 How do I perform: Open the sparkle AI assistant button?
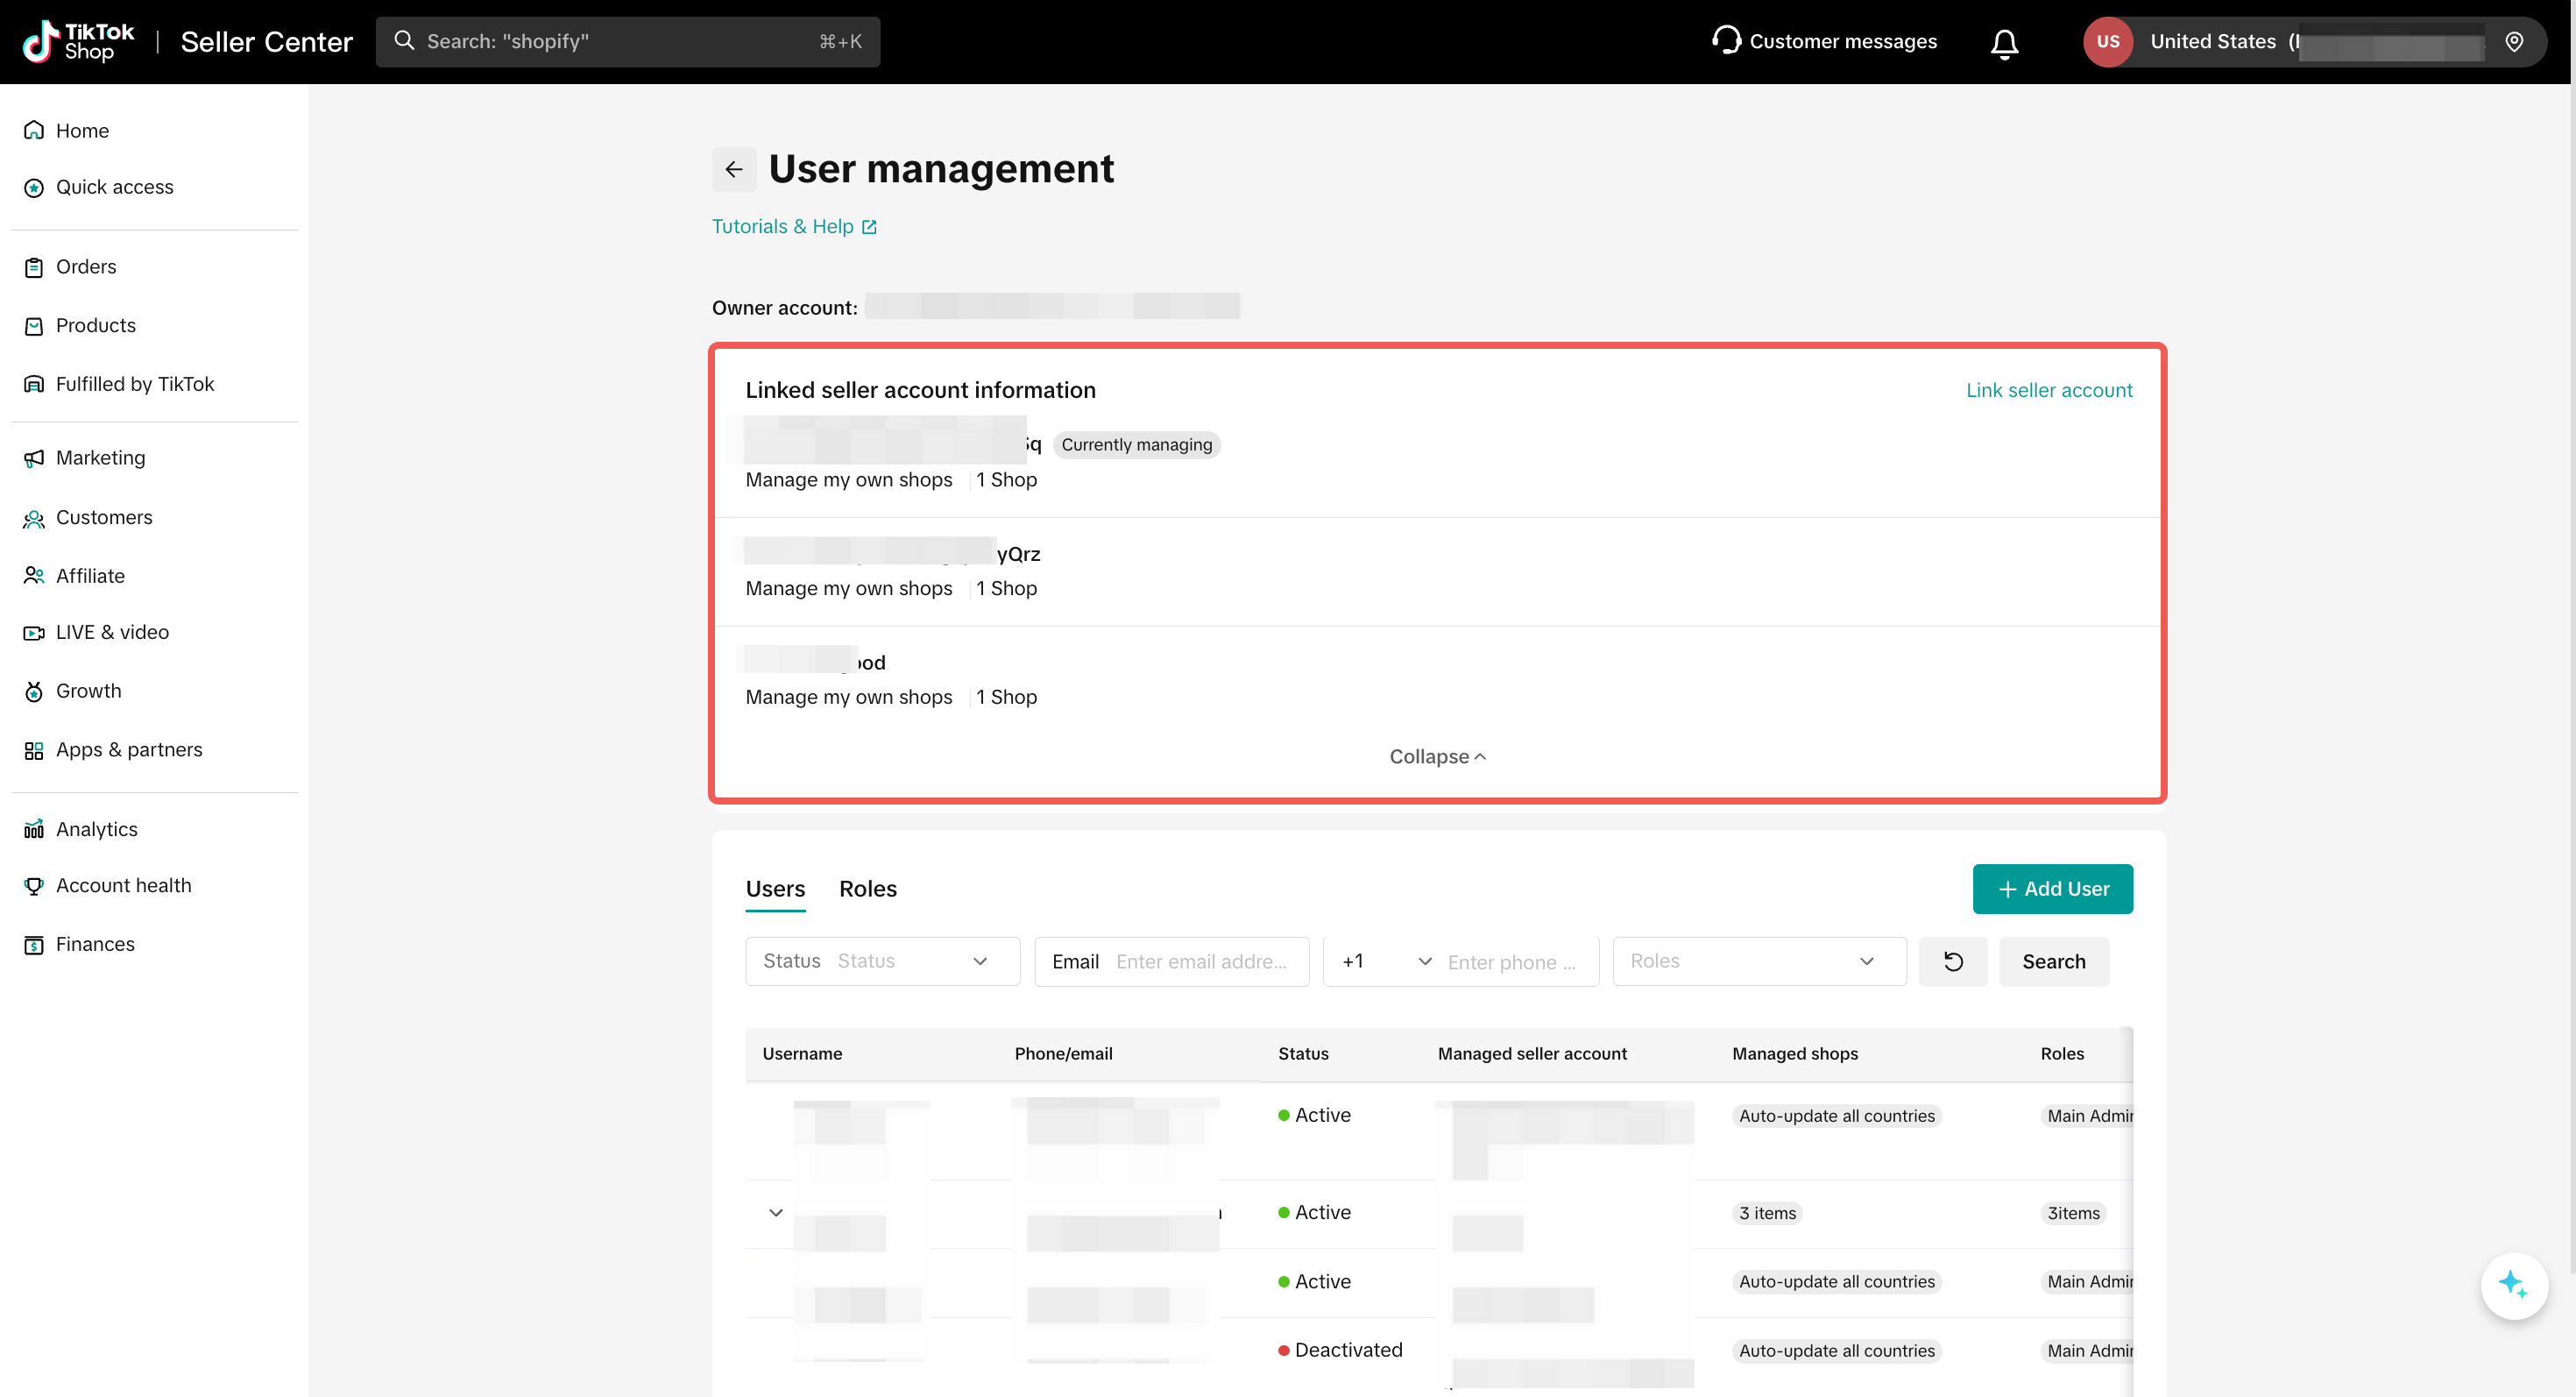coord(2513,1284)
